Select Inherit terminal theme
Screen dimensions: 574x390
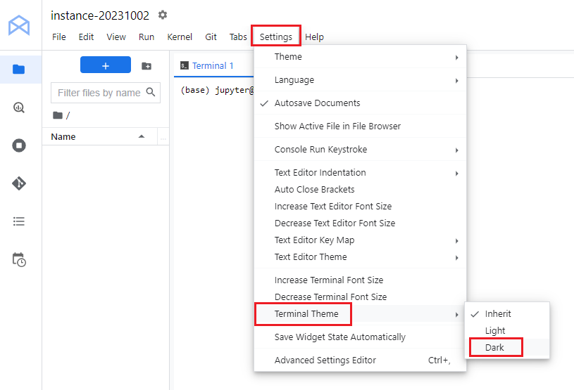[x=498, y=314]
